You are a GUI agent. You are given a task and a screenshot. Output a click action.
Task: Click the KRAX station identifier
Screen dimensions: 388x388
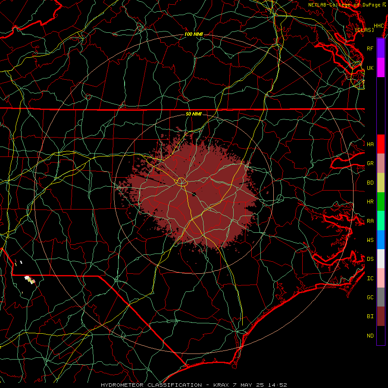(222, 385)
